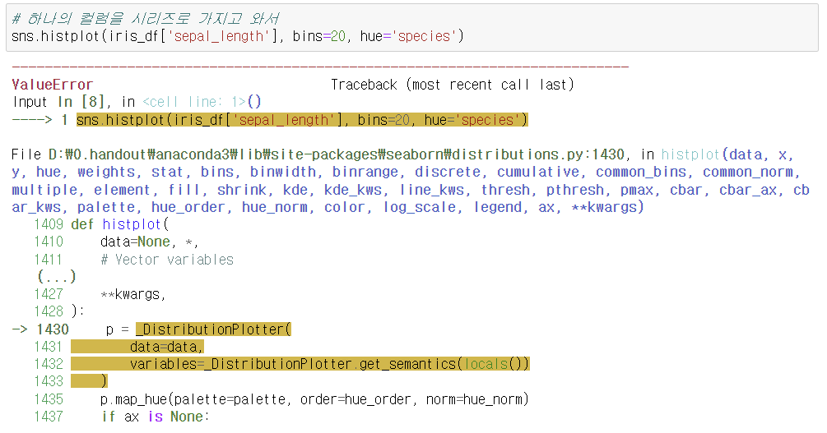Viewport: 827px width, 433px height.
Task: Click the '# Vector variables' comment on line 1411
Action: pos(167,260)
